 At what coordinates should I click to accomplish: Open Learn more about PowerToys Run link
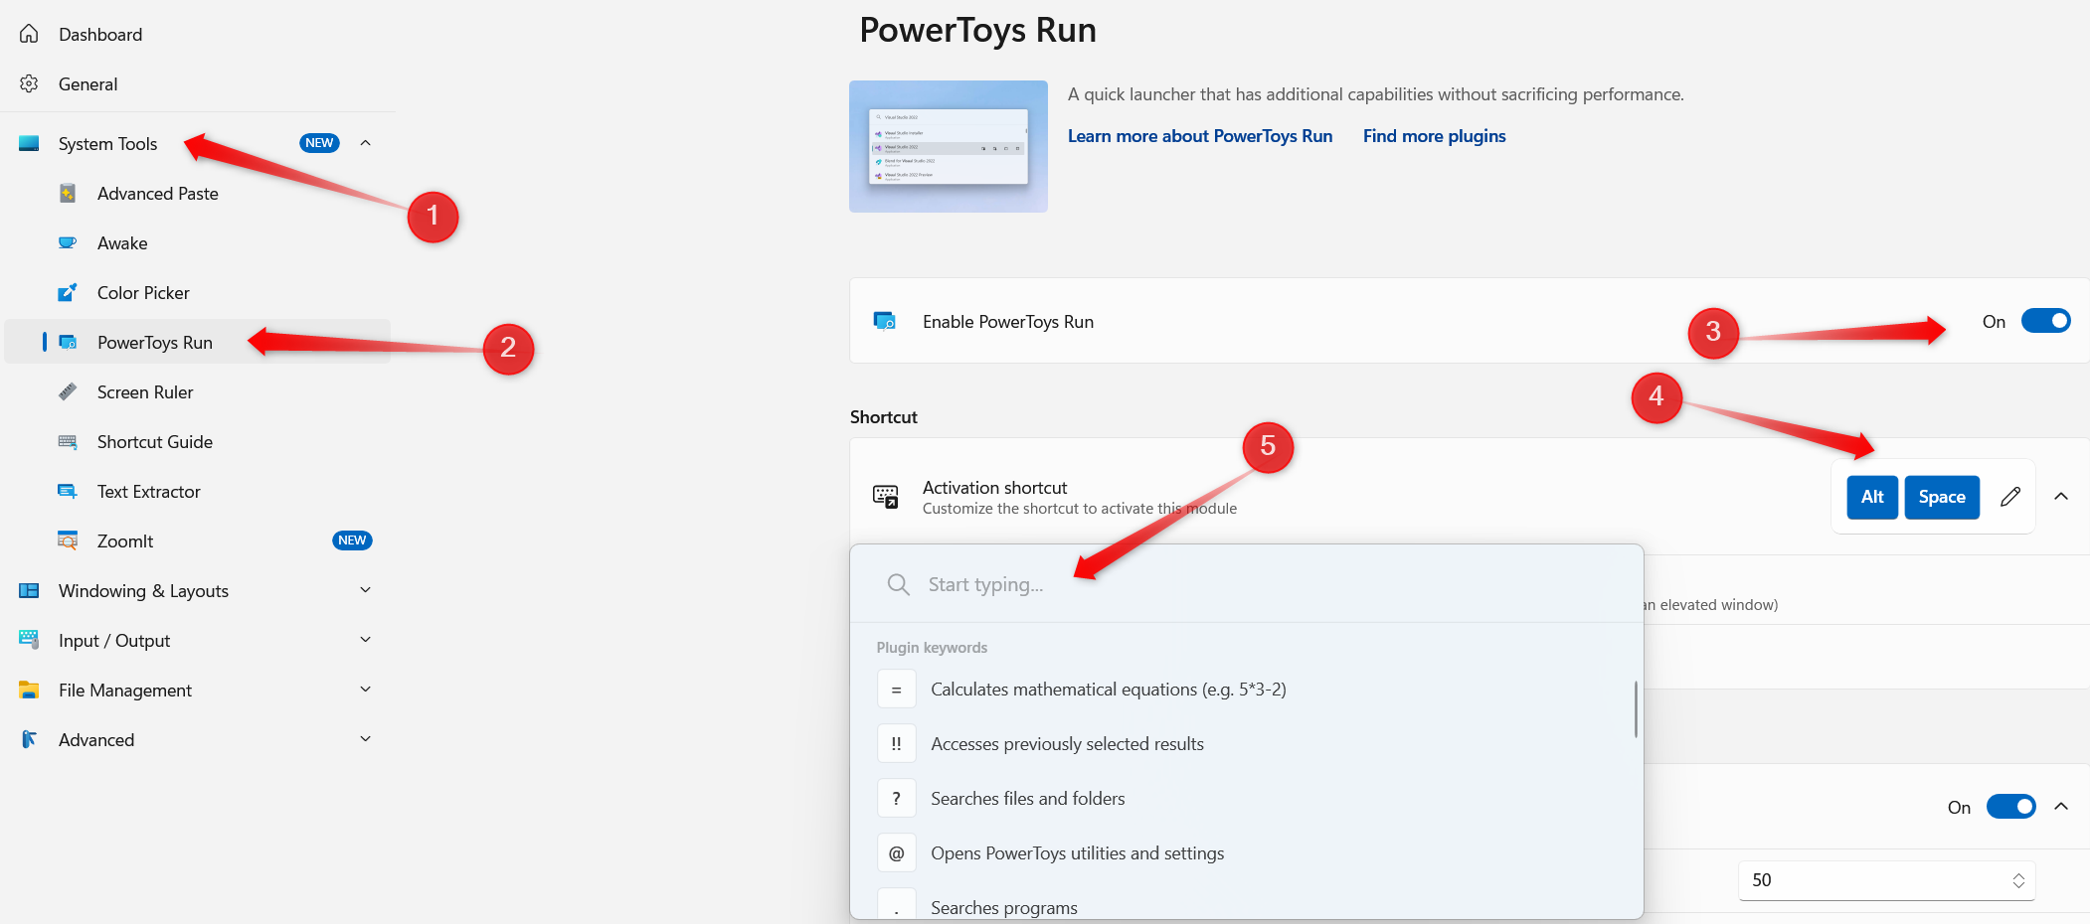point(1199,136)
